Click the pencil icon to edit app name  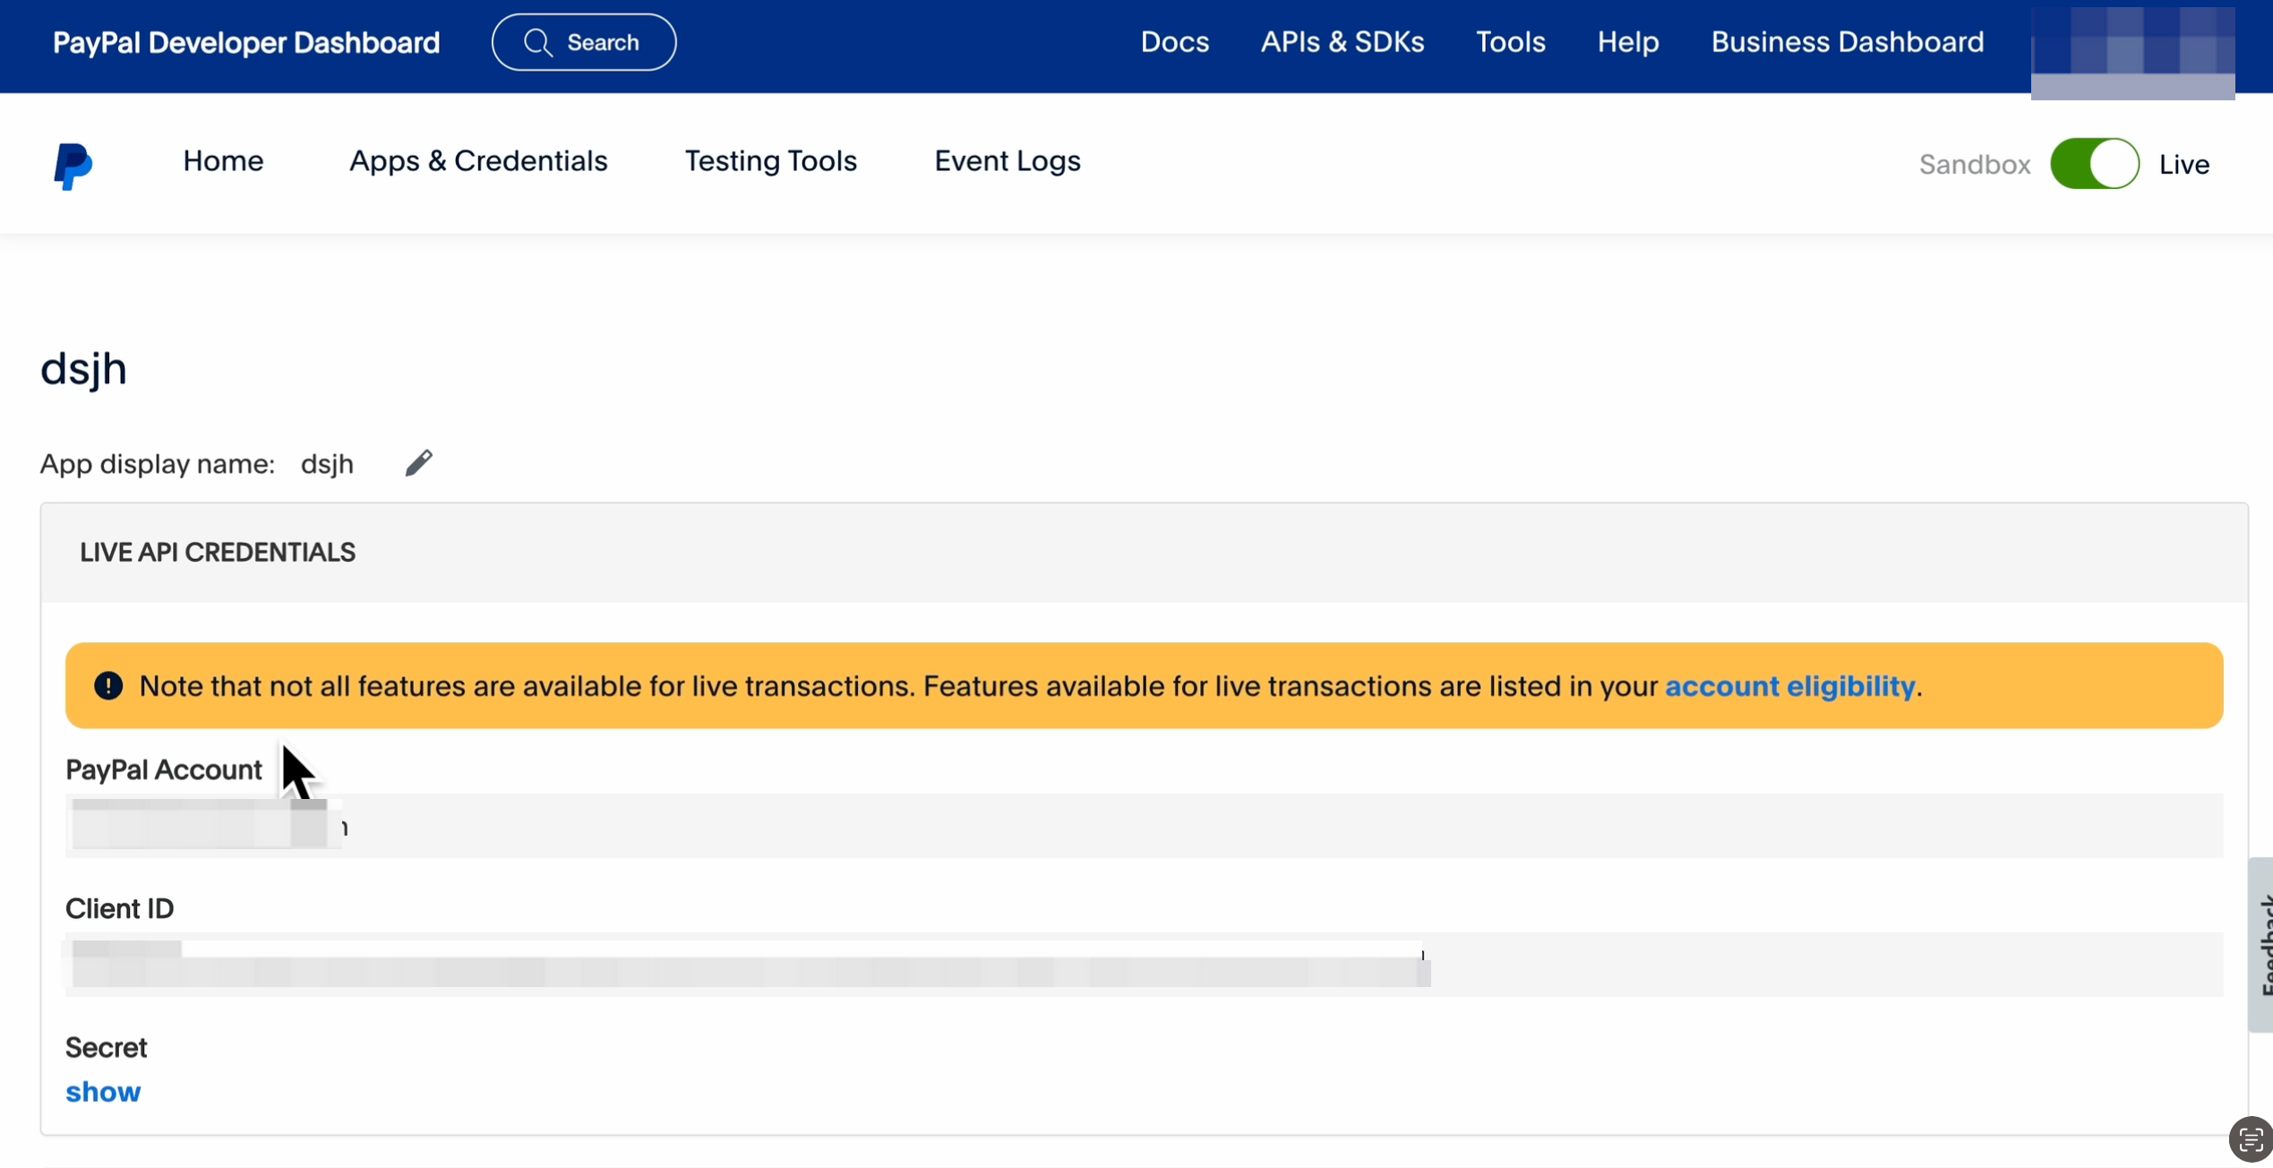point(418,463)
